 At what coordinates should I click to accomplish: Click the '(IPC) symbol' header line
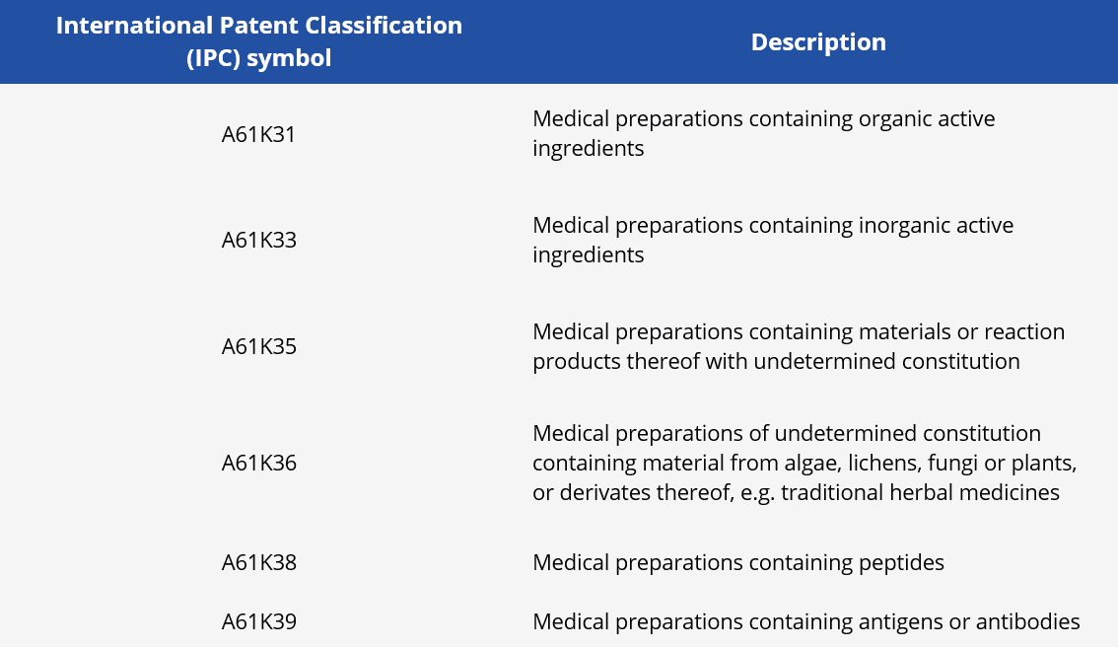click(x=258, y=58)
